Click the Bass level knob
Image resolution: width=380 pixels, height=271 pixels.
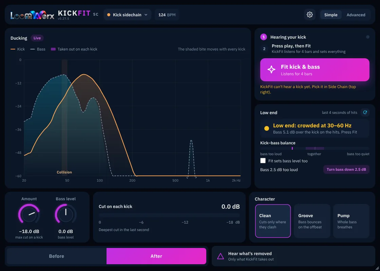click(x=66, y=214)
